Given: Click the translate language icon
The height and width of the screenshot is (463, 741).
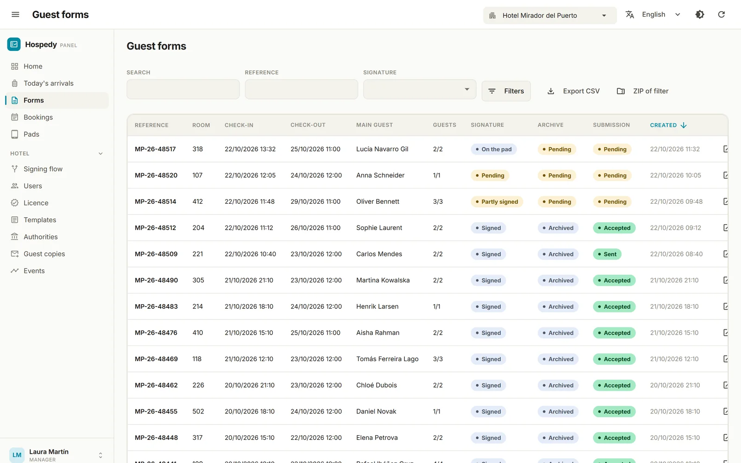Looking at the screenshot, I should [630, 14].
